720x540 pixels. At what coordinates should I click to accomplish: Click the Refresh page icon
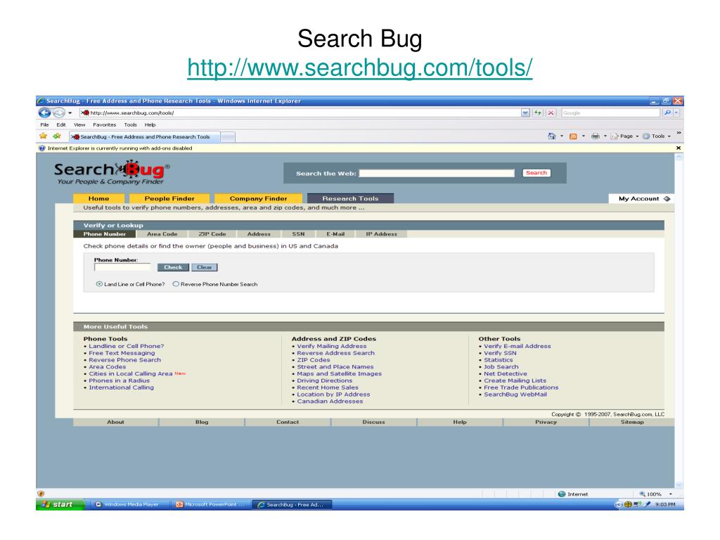[538, 113]
